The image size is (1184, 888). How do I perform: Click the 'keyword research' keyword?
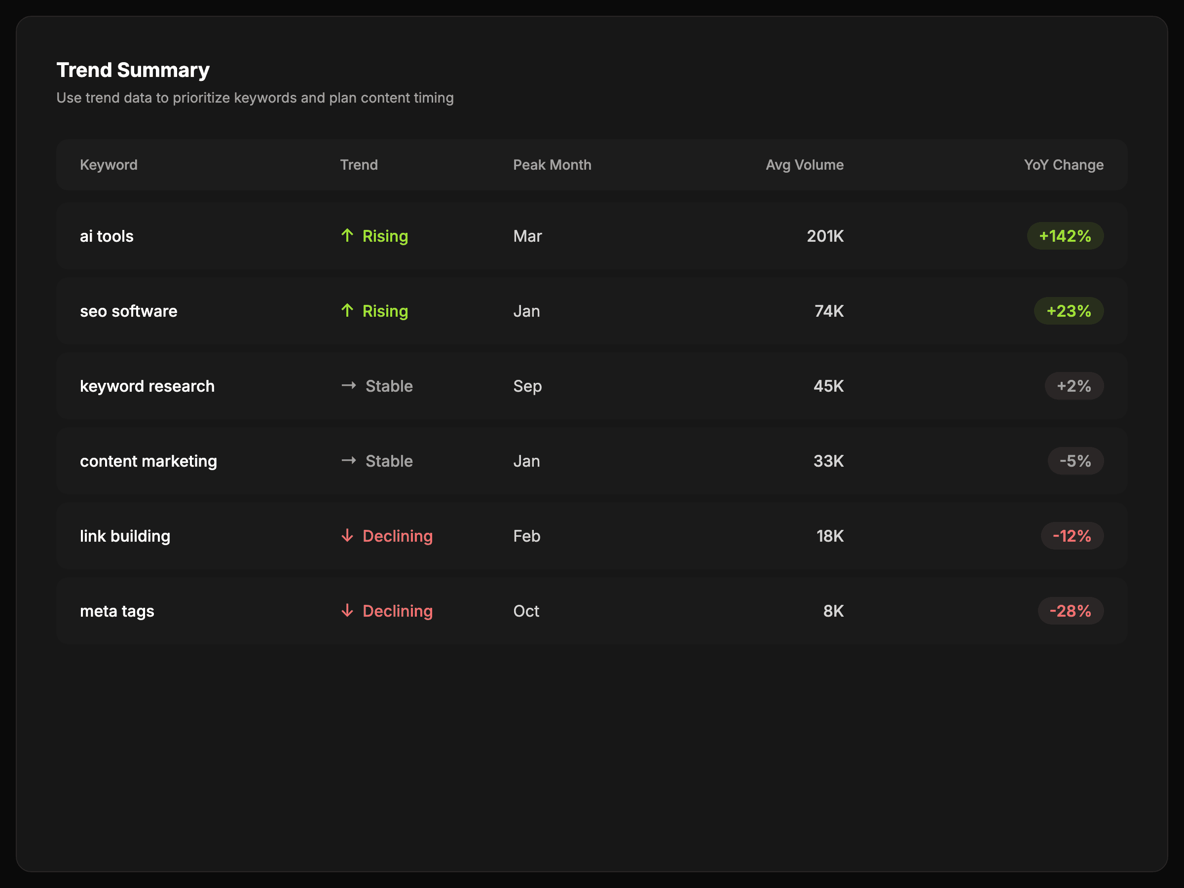[147, 386]
